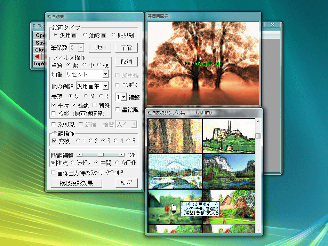Click the 階調補整 slider right arrow
Viewport: 328px width, 246px height.
click(x=122, y=155)
